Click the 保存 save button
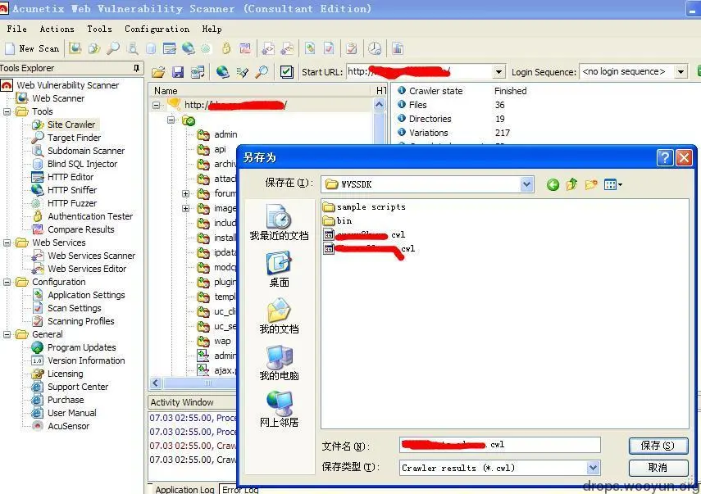The image size is (701, 494). coord(658,445)
